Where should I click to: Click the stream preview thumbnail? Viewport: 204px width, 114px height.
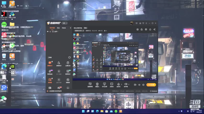coord(115,57)
